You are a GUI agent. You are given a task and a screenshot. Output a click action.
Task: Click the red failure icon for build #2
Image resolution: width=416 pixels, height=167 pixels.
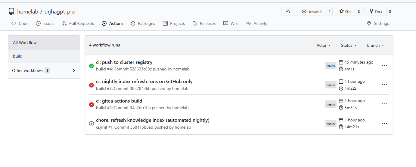coord(92,104)
